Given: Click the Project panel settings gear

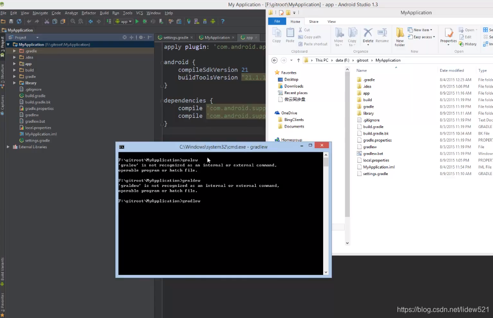Looking at the screenshot, I should [x=141, y=37].
